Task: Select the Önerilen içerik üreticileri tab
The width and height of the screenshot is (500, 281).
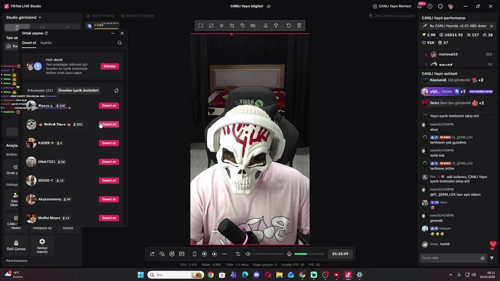Action: (78, 91)
